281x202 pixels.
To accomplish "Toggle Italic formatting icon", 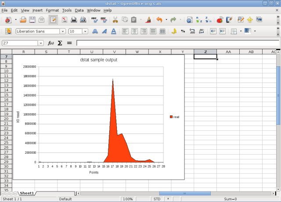I will pyautogui.click(x=104, y=31).
